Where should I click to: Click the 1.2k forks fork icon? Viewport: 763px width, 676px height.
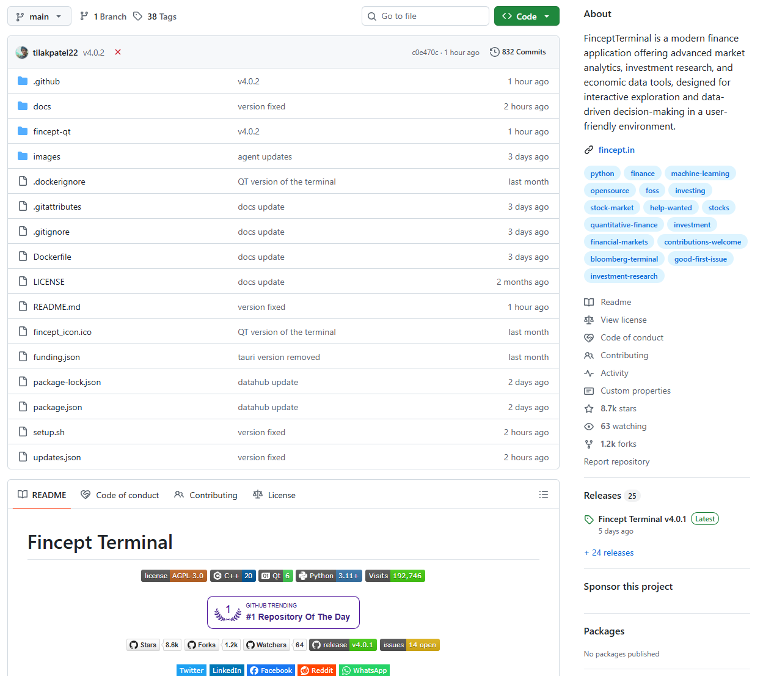click(x=589, y=444)
